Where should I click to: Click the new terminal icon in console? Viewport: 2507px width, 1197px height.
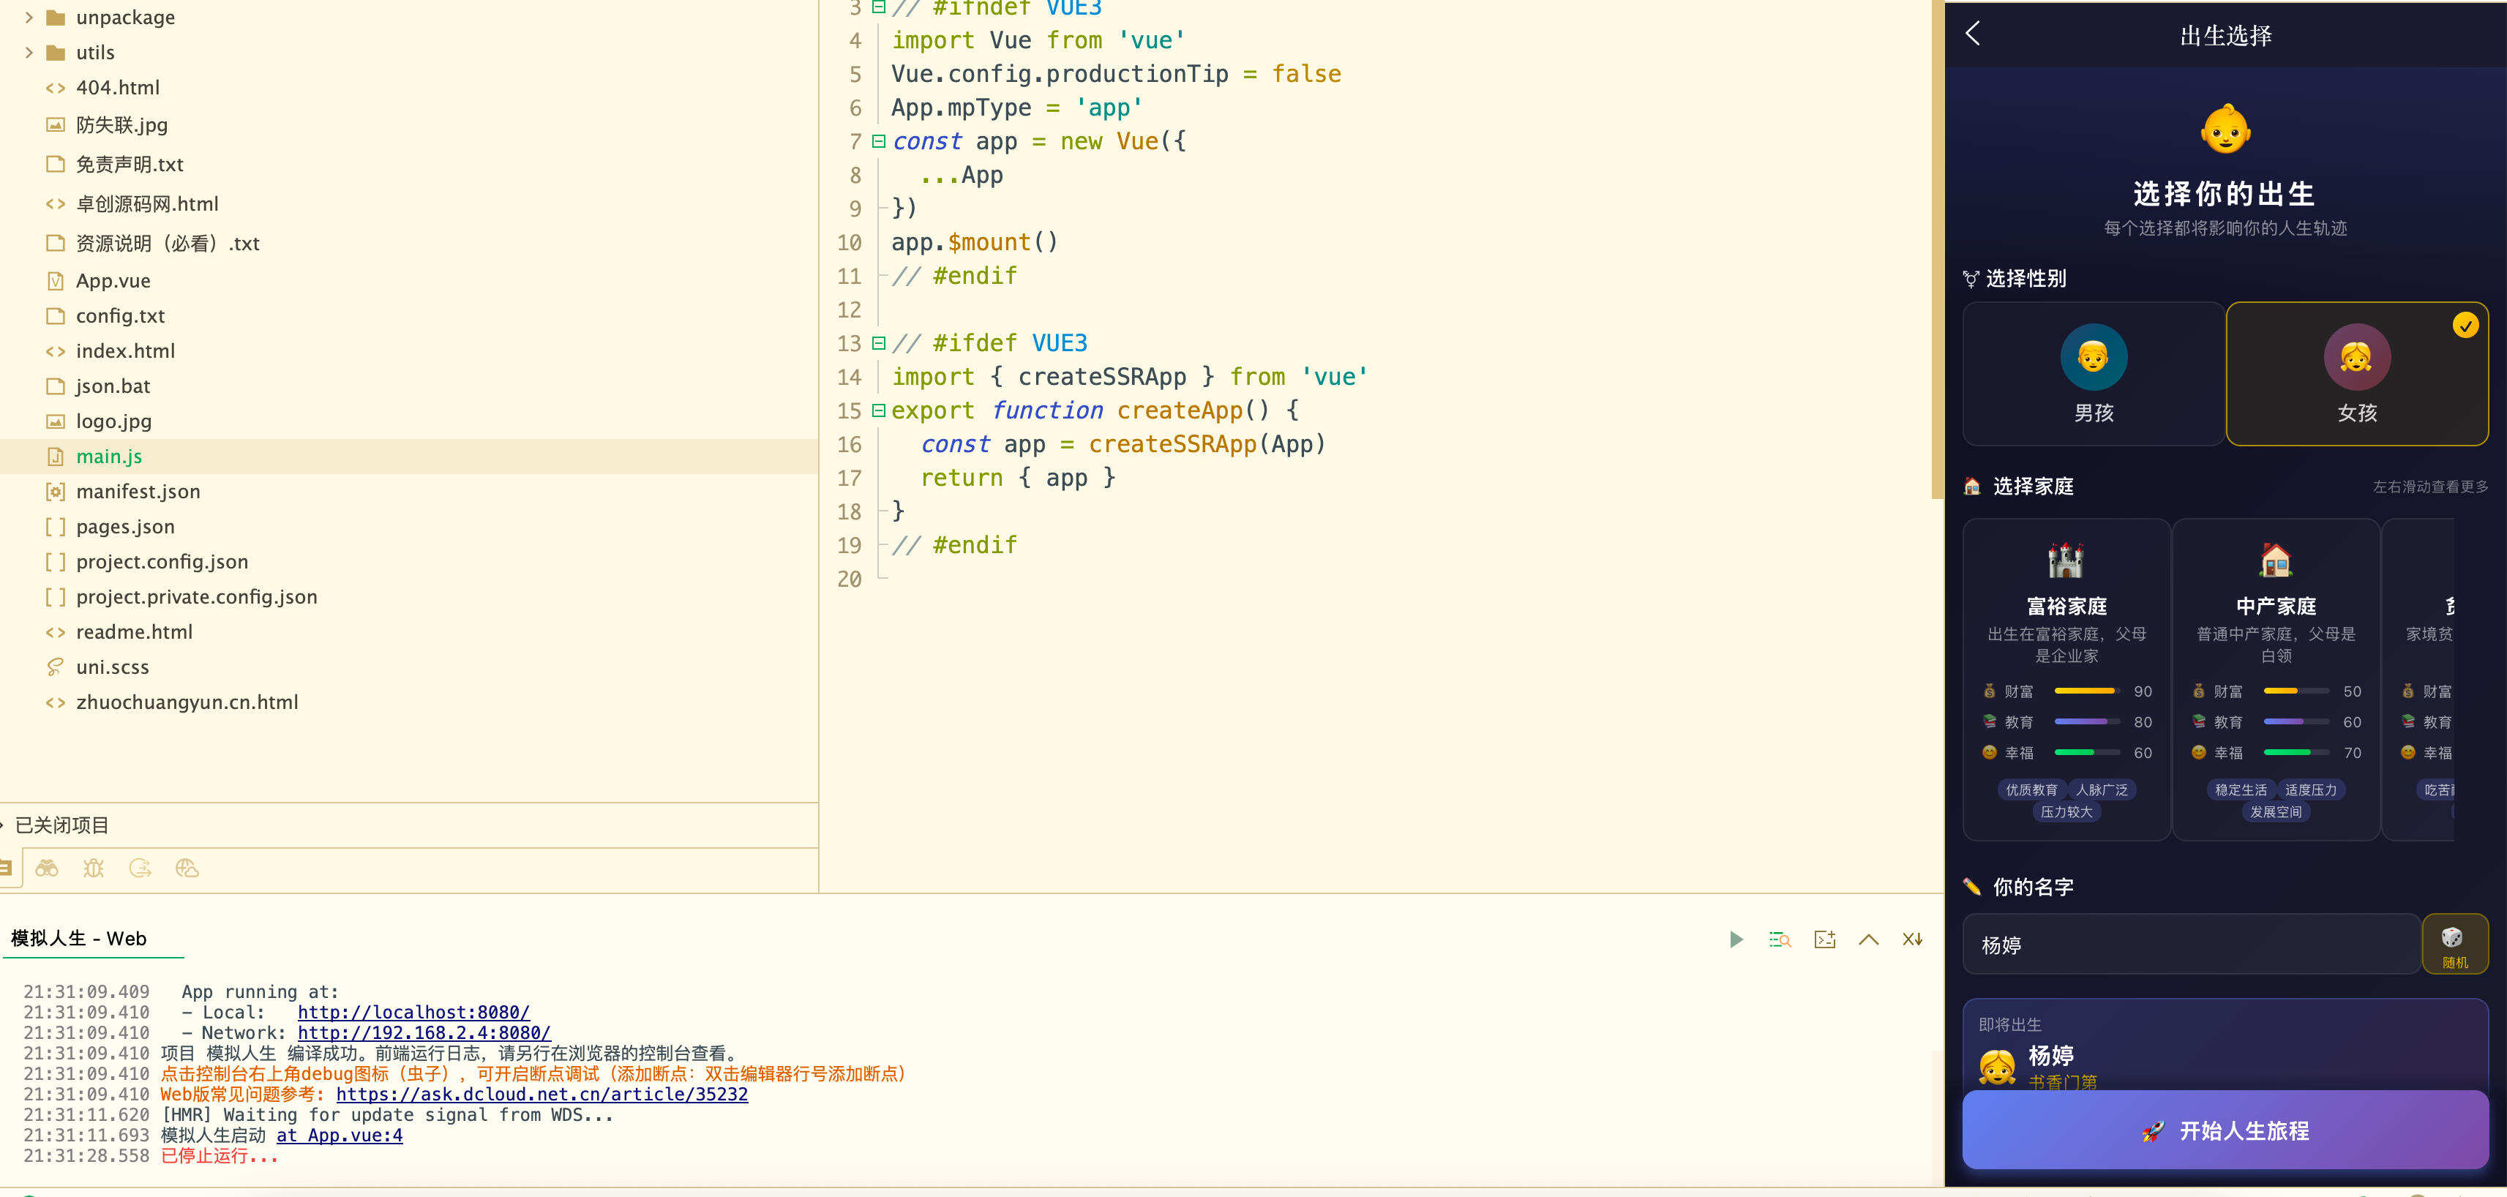tap(1825, 939)
